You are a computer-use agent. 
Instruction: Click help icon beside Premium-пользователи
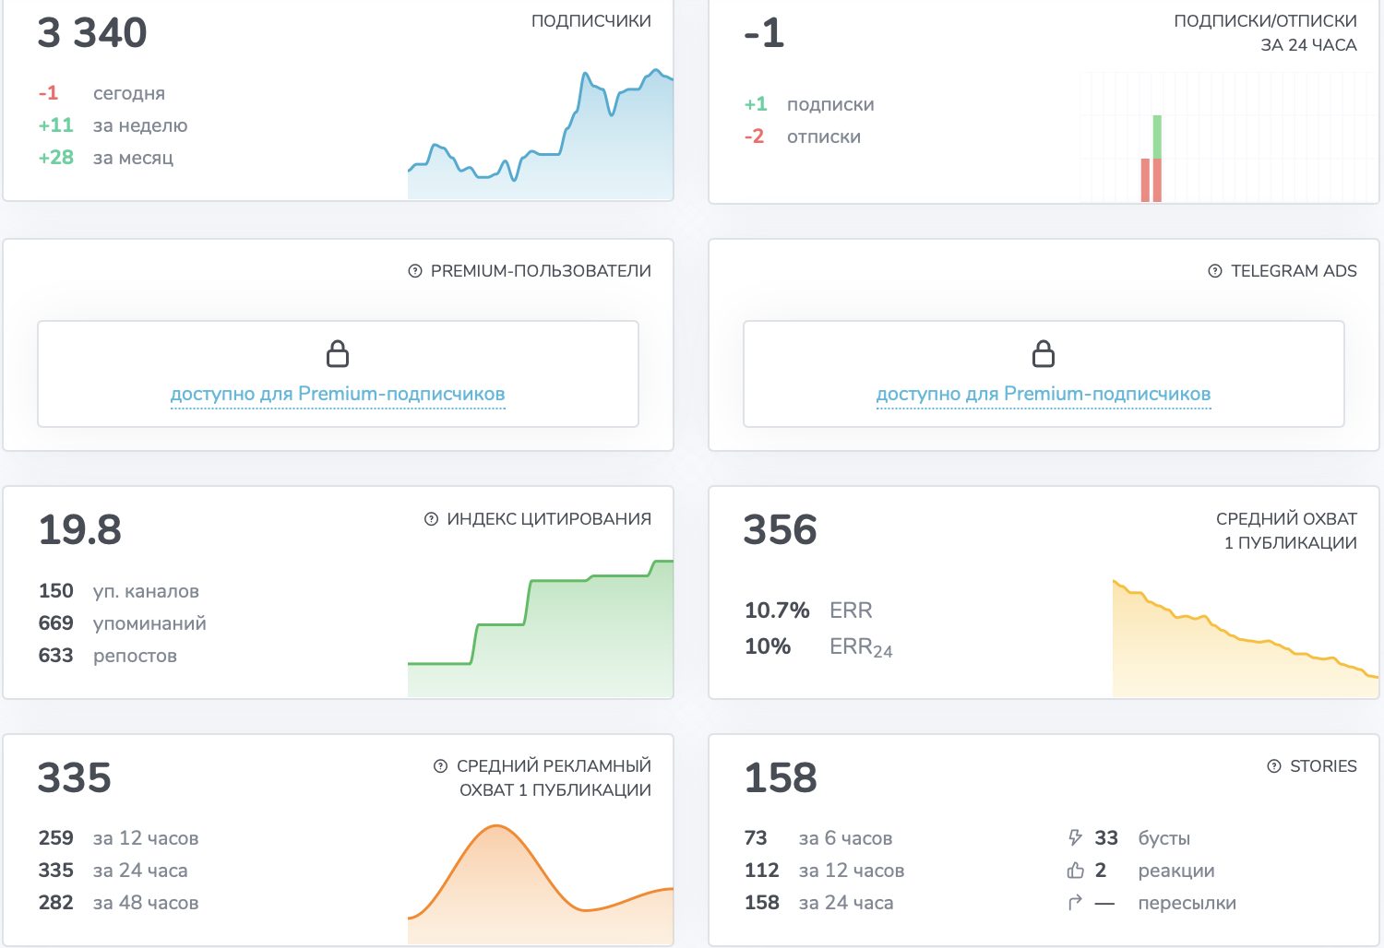[x=415, y=271]
